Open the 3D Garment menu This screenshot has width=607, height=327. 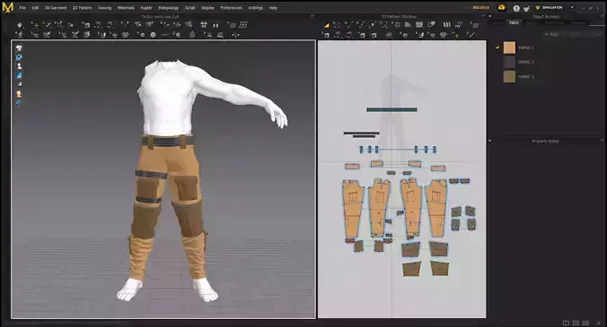pyautogui.click(x=56, y=8)
